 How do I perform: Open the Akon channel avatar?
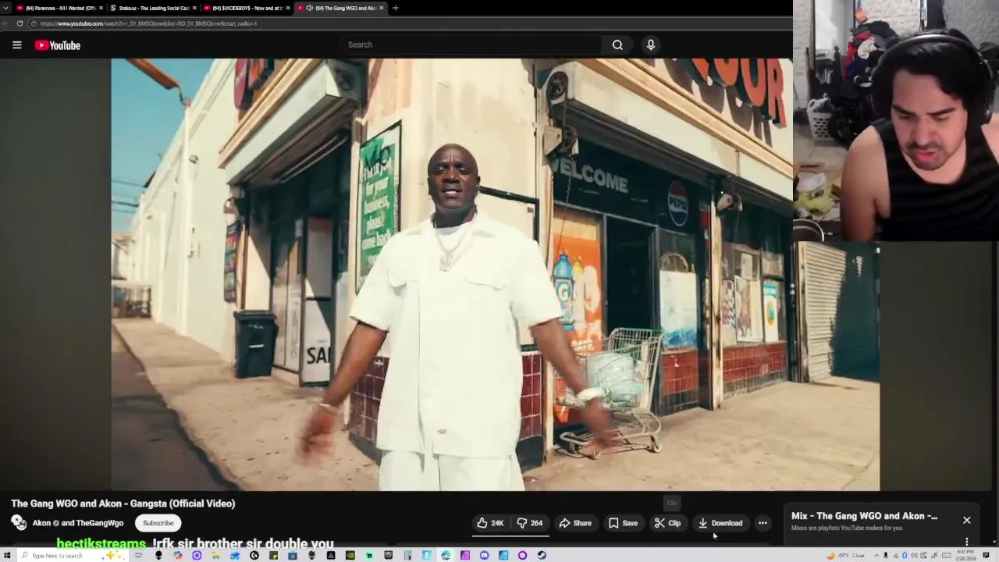(19, 523)
